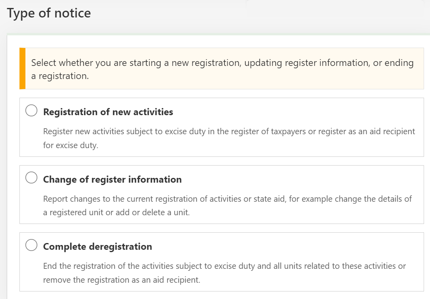The height and width of the screenshot is (299, 430).
Task: Click the "Change of register information" bold label
Action: pyautogui.click(x=112, y=179)
